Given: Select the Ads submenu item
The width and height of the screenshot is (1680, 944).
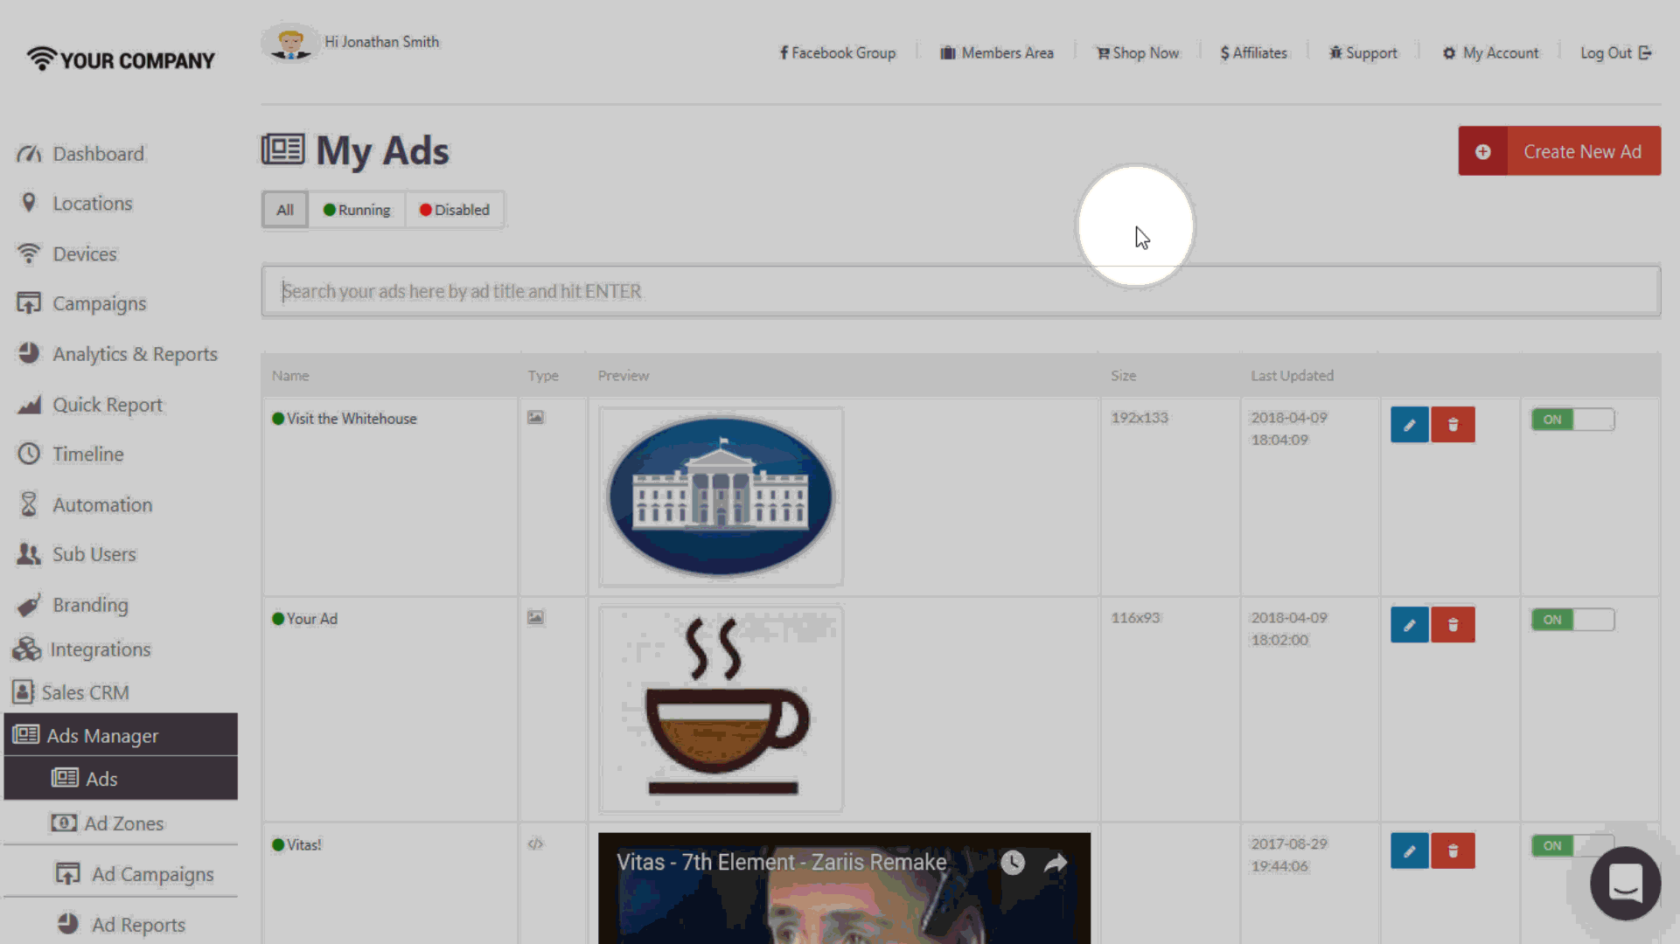Looking at the screenshot, I should (x=121, y=779).
